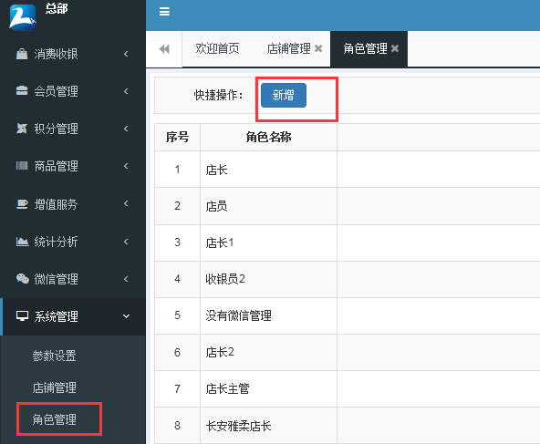
Task: Expand the 会员管理 menu chevron
Action: click(126, 91)
